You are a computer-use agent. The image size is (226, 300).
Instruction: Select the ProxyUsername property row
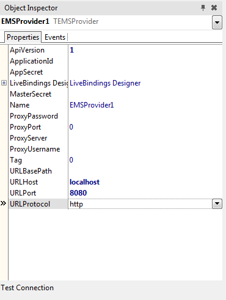pyautogui.click(x=115, y=149)
